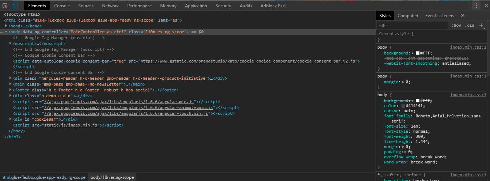The image size is (490, 181).
Task: Select the Application tab
Action: (196, 6)
